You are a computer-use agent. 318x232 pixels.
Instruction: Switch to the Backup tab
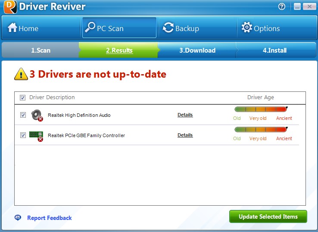point(198,28)
